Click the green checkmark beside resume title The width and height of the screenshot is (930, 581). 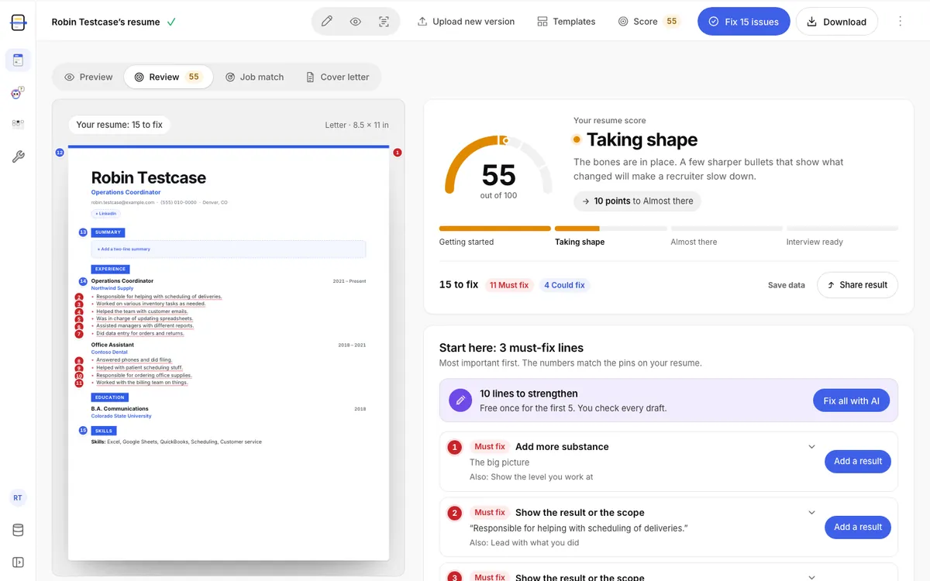[171, 22]
